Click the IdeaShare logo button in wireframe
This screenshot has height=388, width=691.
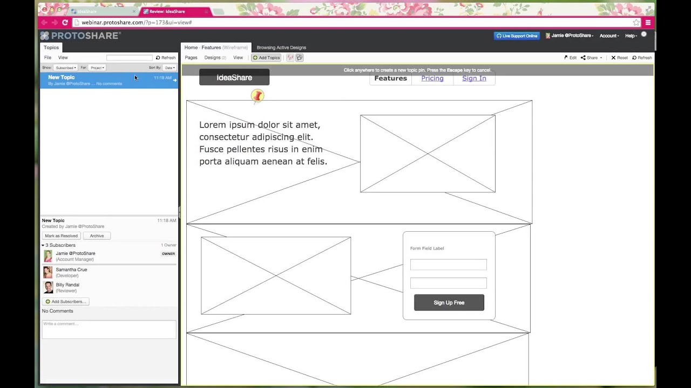point(234,78)
